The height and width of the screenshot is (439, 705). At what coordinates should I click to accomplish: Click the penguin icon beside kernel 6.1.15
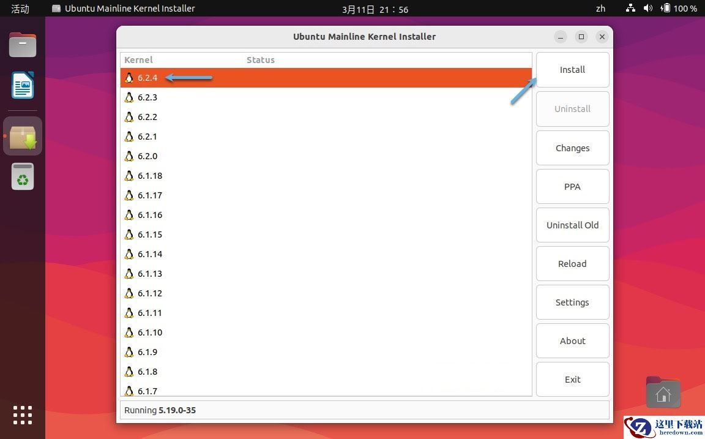(129, 235)
